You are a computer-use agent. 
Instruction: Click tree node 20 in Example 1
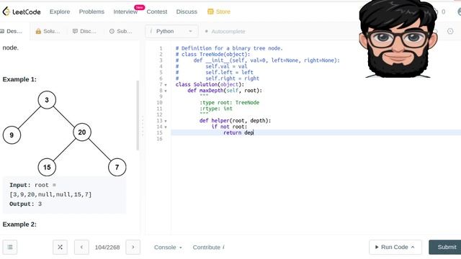82,132
